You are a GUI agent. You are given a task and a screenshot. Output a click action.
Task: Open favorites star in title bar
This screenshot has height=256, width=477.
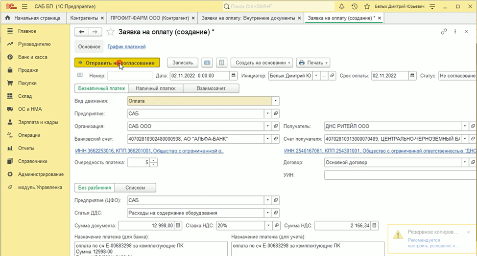(367, 6)
